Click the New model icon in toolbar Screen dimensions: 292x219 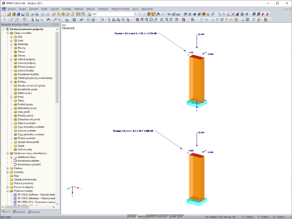tap(4, 14)
